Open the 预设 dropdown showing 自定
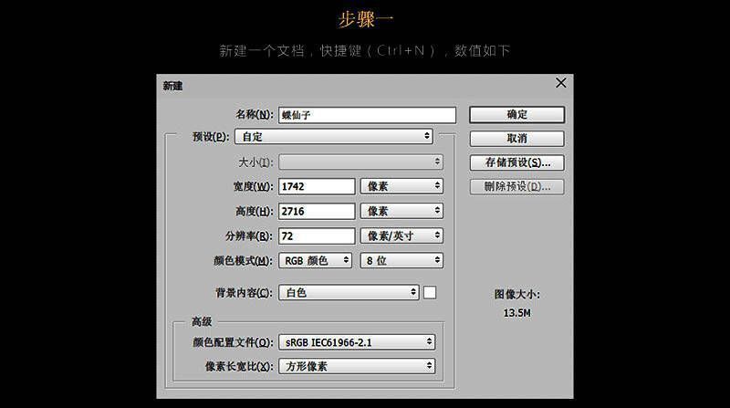730x408 pixels. pyautogui.click(x=334, y=136)
